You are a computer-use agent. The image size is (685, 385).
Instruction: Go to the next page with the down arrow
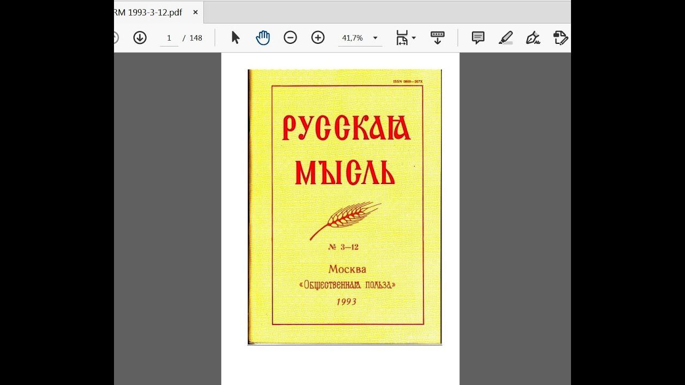pos(140,37)
